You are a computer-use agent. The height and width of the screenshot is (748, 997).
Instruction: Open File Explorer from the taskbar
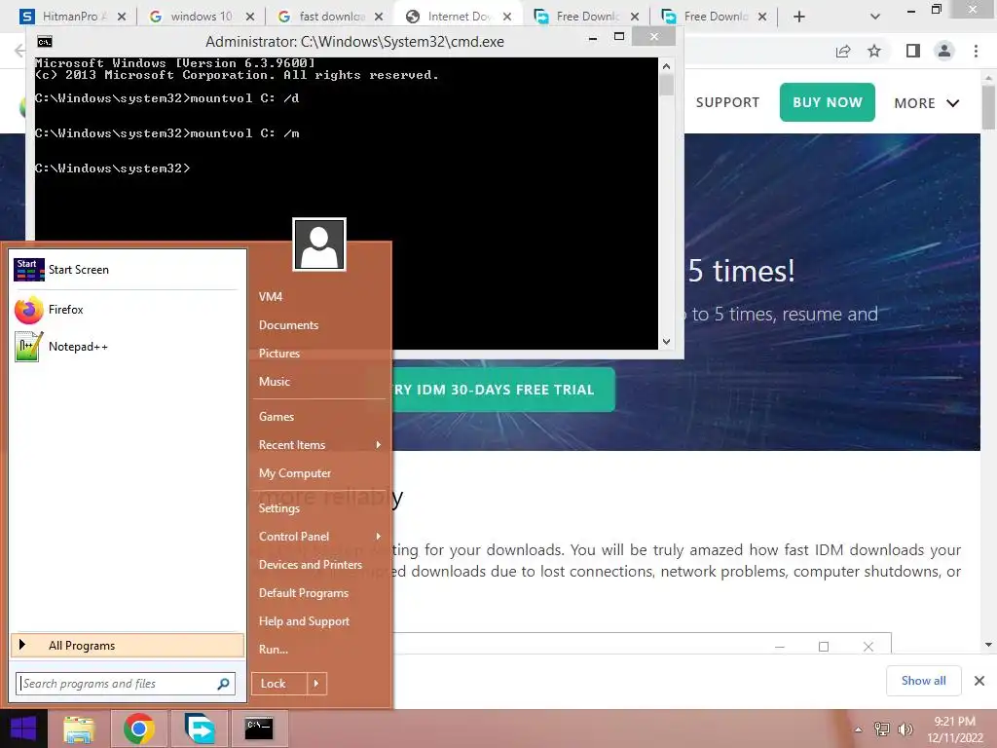point(79,729)
